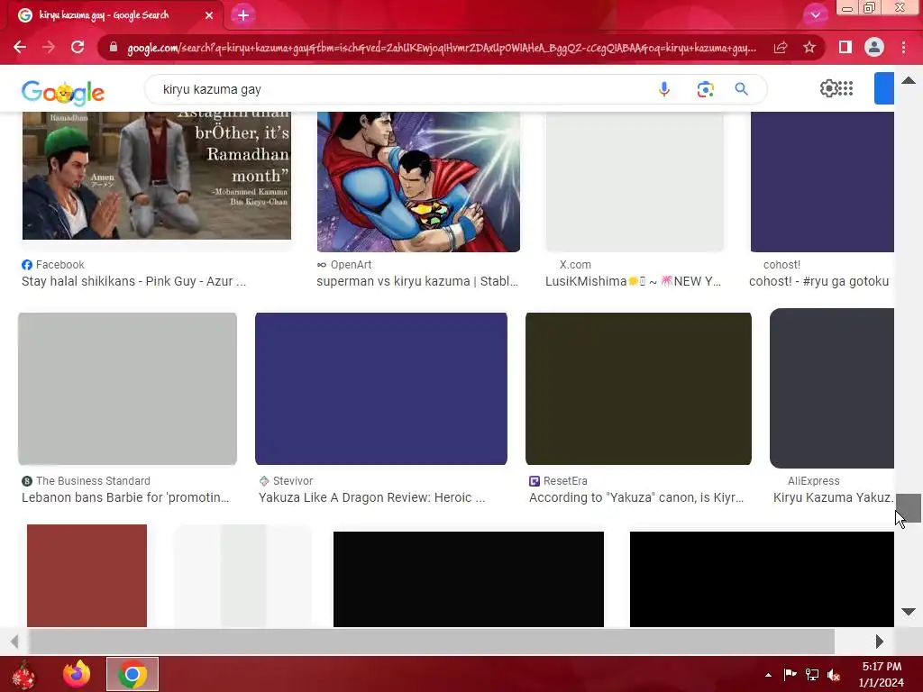The image size is (923, 692).
Task: Reload the current page
Action: tap(78, 47)
